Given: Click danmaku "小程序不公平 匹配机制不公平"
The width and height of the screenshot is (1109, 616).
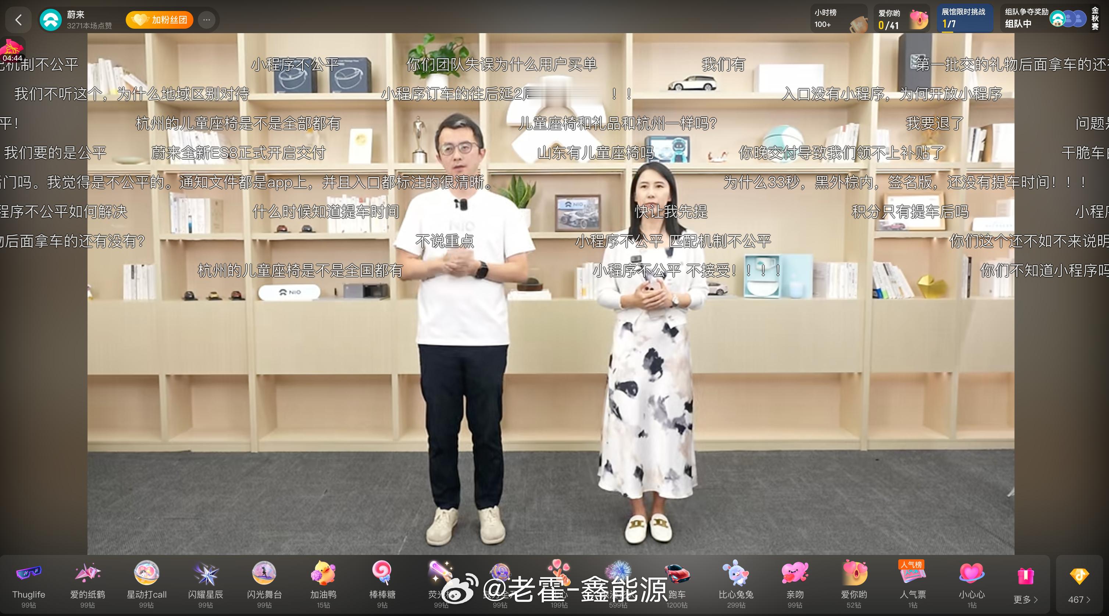Looking at the screenshot, I should 673,241.
